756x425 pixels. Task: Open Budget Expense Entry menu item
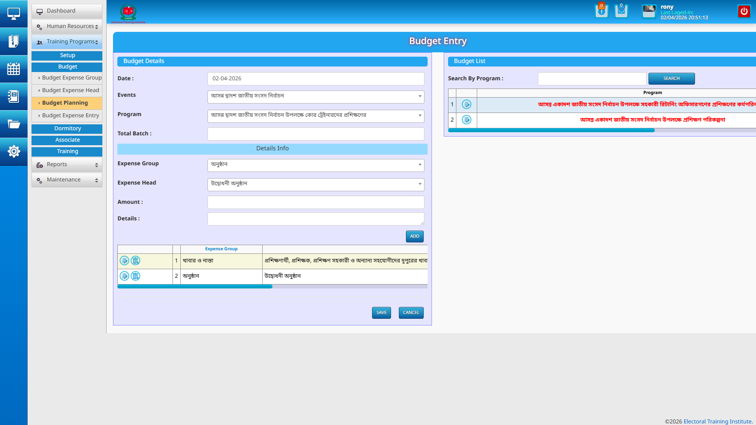click(x=70, y=115)
